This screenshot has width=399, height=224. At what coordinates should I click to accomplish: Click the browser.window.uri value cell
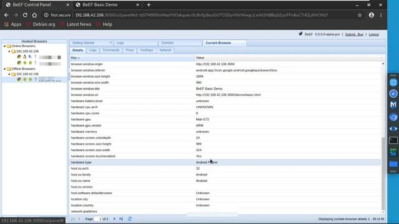(287, 95)
